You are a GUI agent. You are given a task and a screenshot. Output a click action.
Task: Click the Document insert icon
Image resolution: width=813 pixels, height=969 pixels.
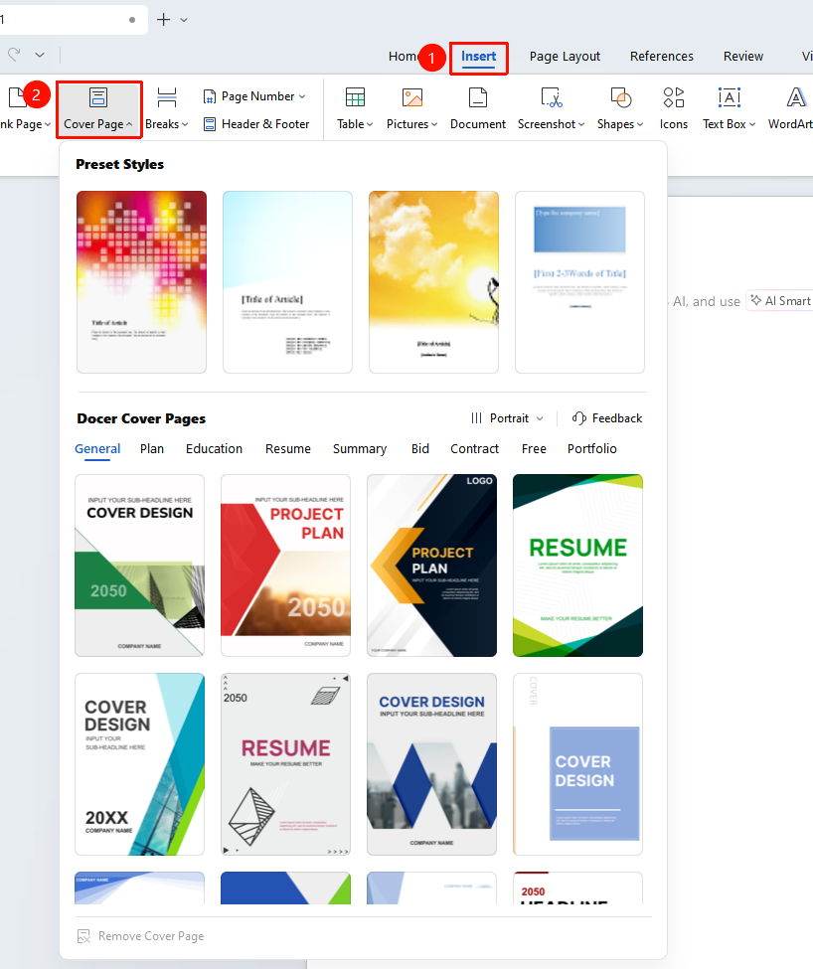click(x=478, y=97)
